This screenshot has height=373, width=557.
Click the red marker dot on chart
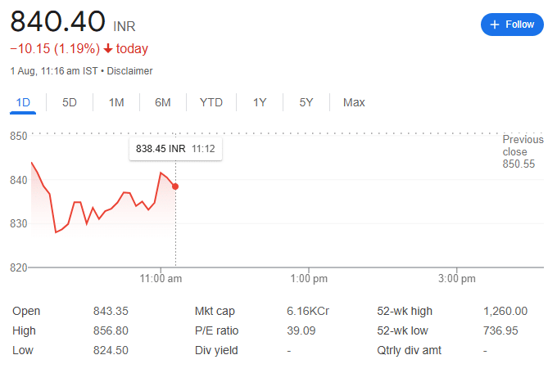click(175, 186)
